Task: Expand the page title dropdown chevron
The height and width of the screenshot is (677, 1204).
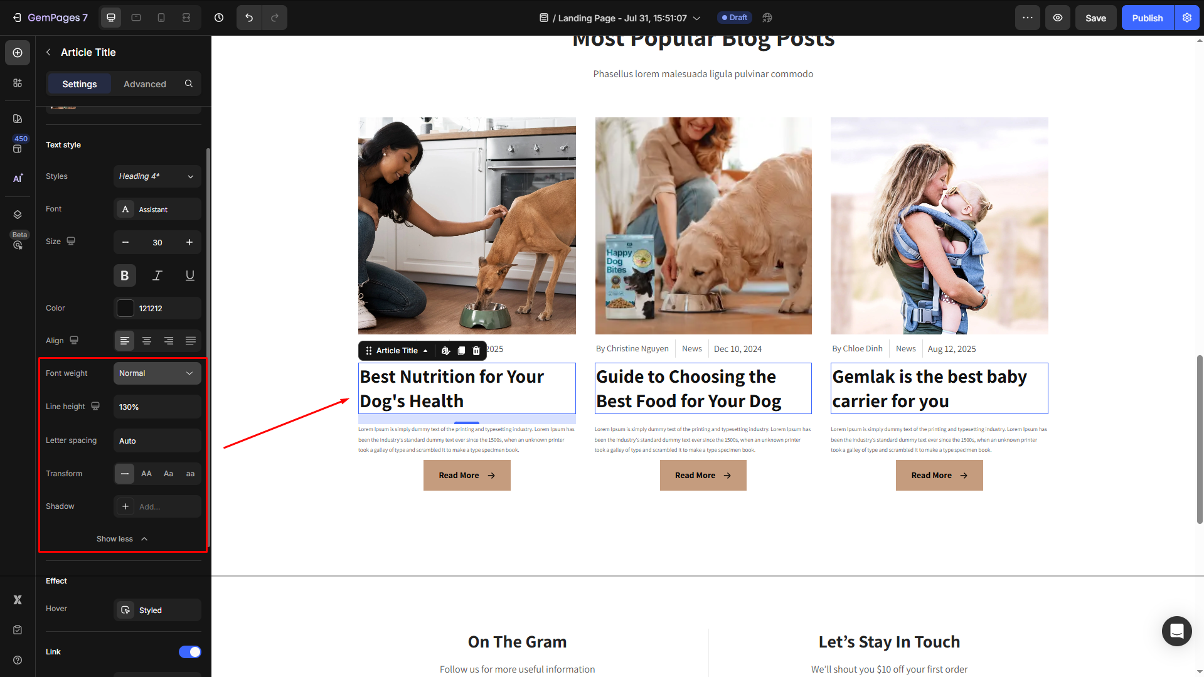Action: (x=696, y=18)
